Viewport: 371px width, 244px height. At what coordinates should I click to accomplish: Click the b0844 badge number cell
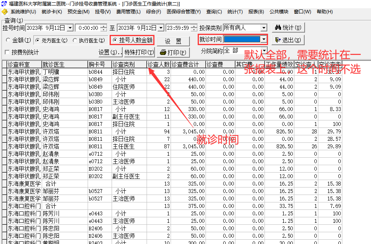point(99,72)
